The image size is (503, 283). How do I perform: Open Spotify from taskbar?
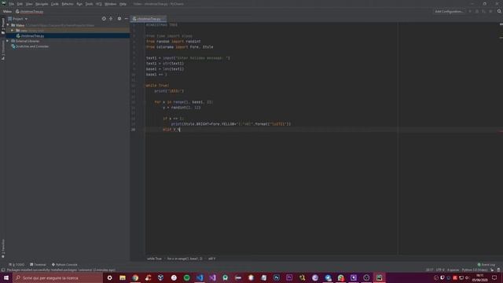[x=187, y=277]
